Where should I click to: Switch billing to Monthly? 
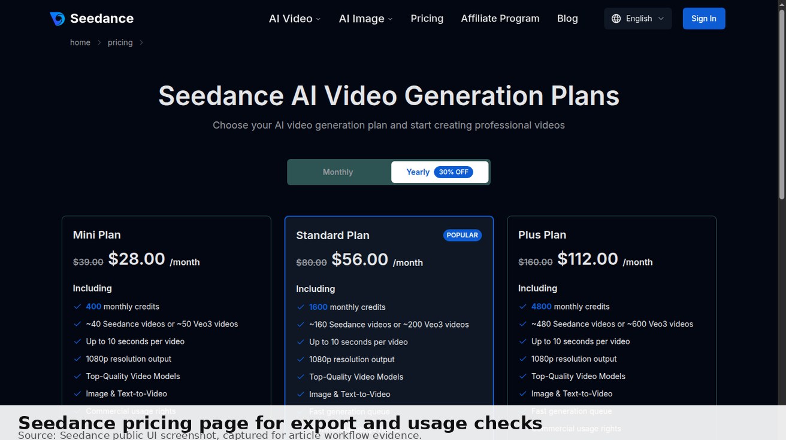click(x=338, y=172)
